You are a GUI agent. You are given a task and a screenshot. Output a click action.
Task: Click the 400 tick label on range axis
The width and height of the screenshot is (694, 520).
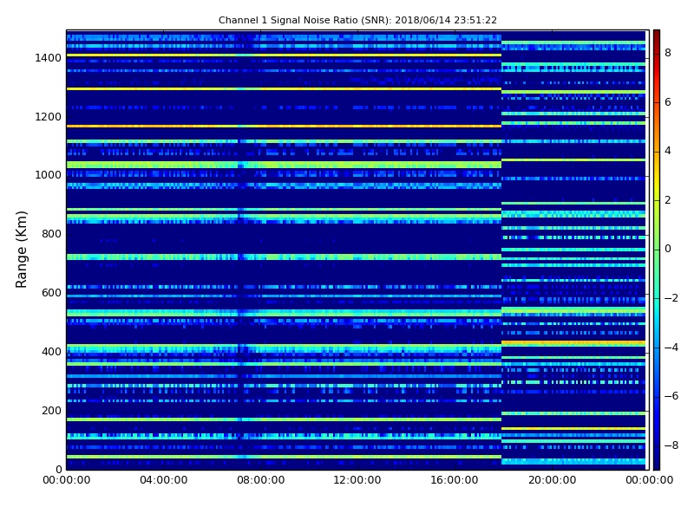[x=51, y=352]
